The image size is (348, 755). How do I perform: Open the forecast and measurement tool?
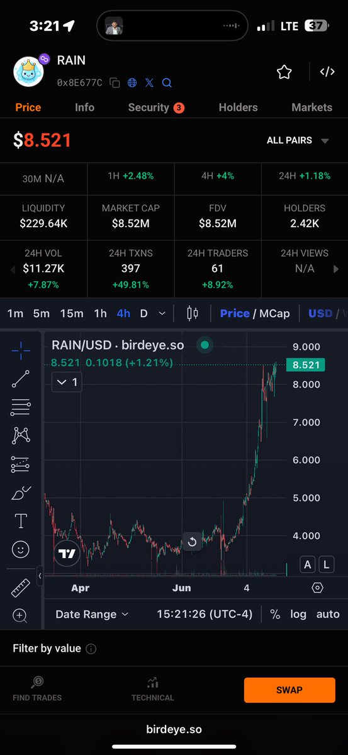pos(21,464)
